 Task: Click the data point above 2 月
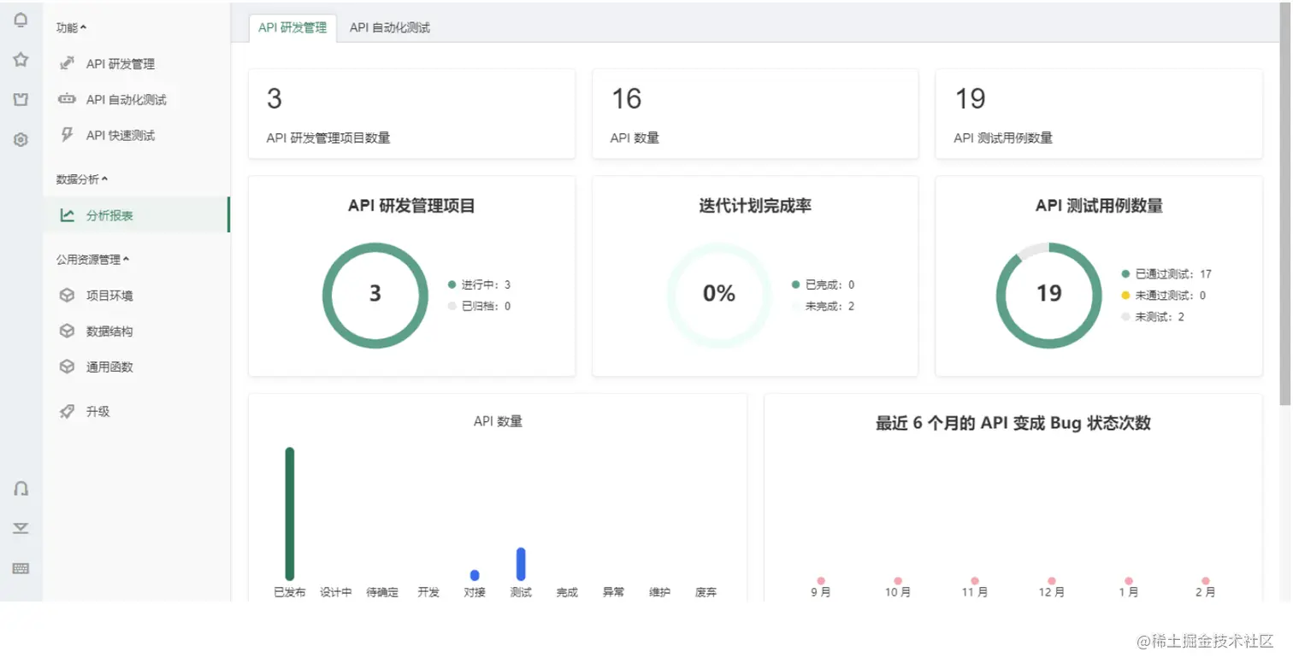pyautogui.click(x=1206, y=581)
